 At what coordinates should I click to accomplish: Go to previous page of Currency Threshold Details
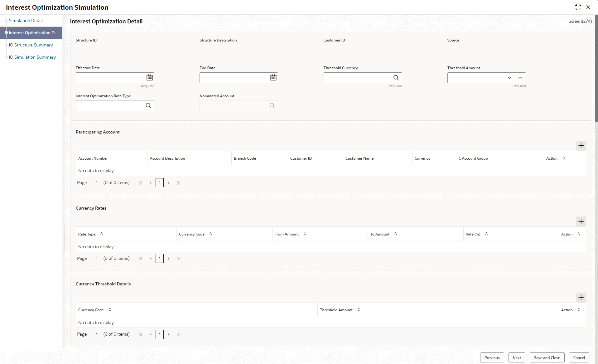tap(151, 334)
